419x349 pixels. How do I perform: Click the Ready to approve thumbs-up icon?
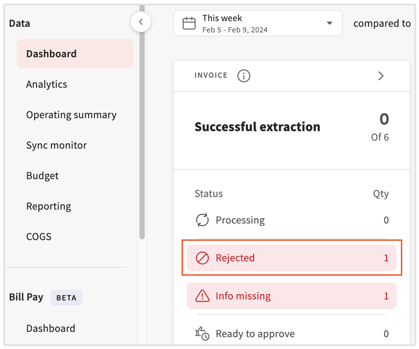click(x=202, y=334)
